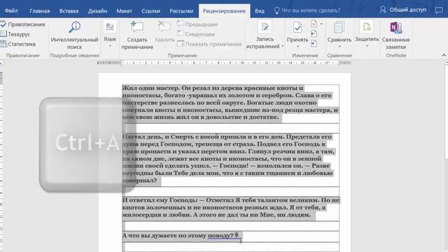Go to Предыдущее comment
This screenshot has height=252, width=448.
click(x=197, y=24)
